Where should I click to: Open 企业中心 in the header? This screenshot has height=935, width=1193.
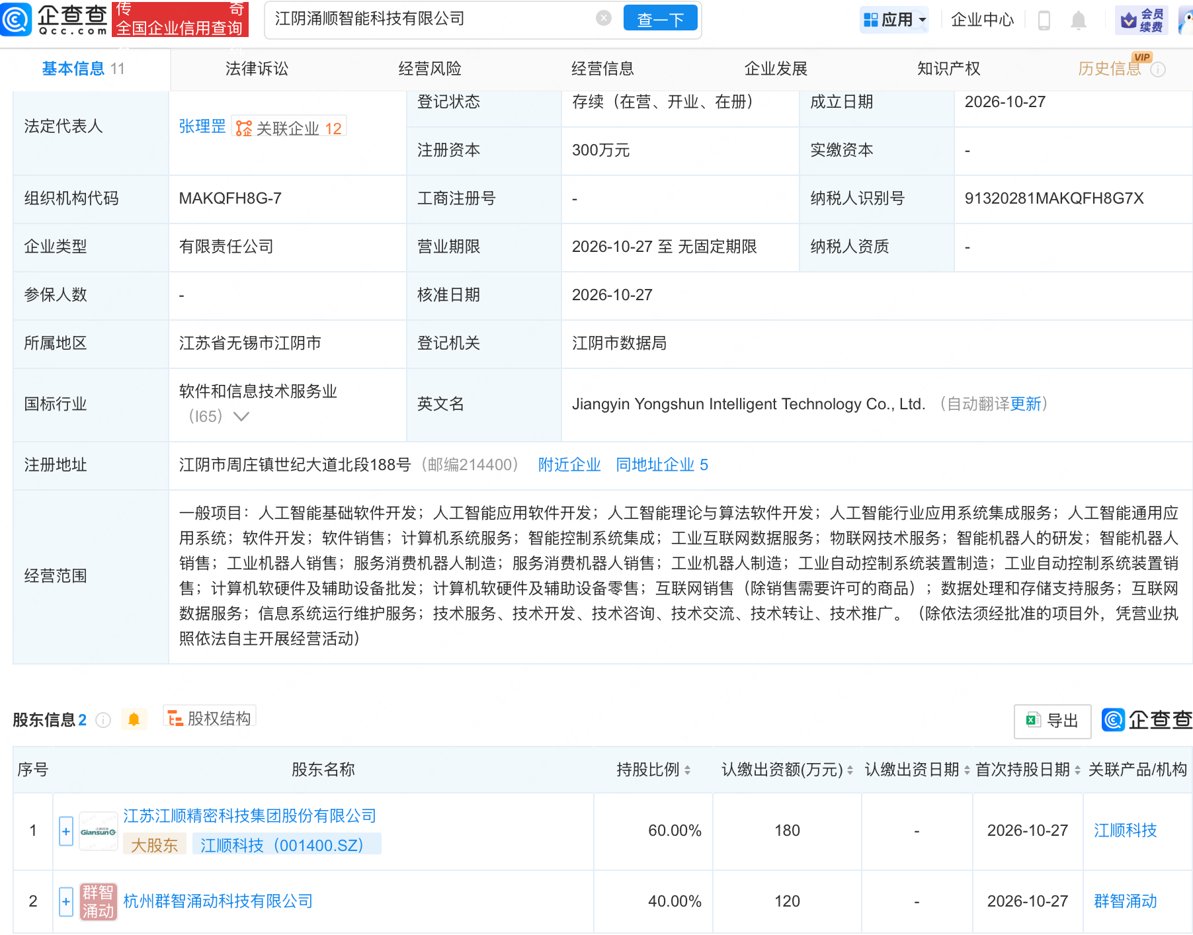982,20
